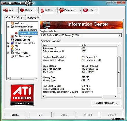Click the View toolbar icon
This screenshot has width=127, height=121.
6,10
